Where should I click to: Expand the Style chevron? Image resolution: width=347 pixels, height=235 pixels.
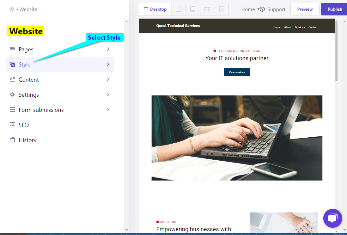pyautogui.click(x=108, y=64)
